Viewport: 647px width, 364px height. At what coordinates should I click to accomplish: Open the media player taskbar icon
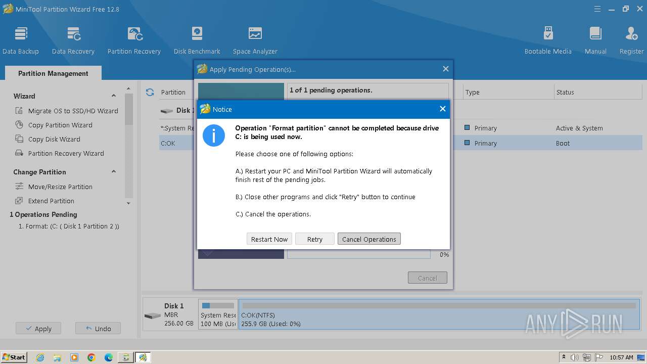pos(74,357)
